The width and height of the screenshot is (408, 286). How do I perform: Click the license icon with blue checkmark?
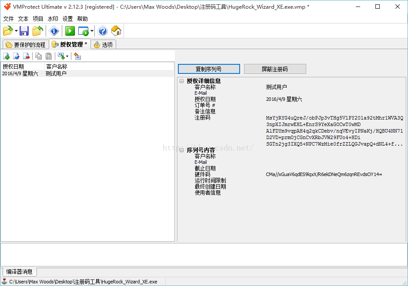(16, 56)
